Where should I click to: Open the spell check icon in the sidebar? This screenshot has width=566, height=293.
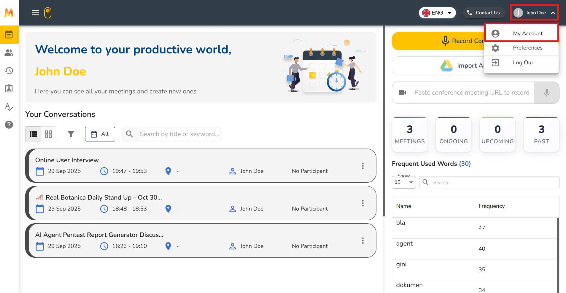(x=9, y=107)
